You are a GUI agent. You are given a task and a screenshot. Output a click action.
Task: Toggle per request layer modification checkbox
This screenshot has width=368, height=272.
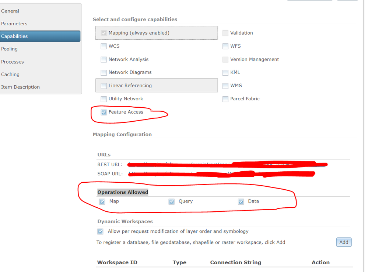click(x=101, y=232)
